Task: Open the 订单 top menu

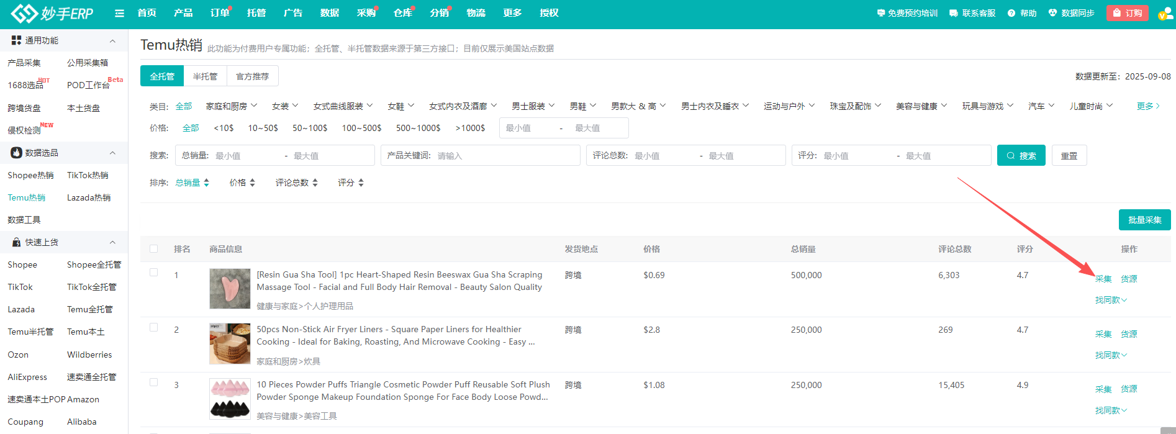Action: click(x=220, y=13)
